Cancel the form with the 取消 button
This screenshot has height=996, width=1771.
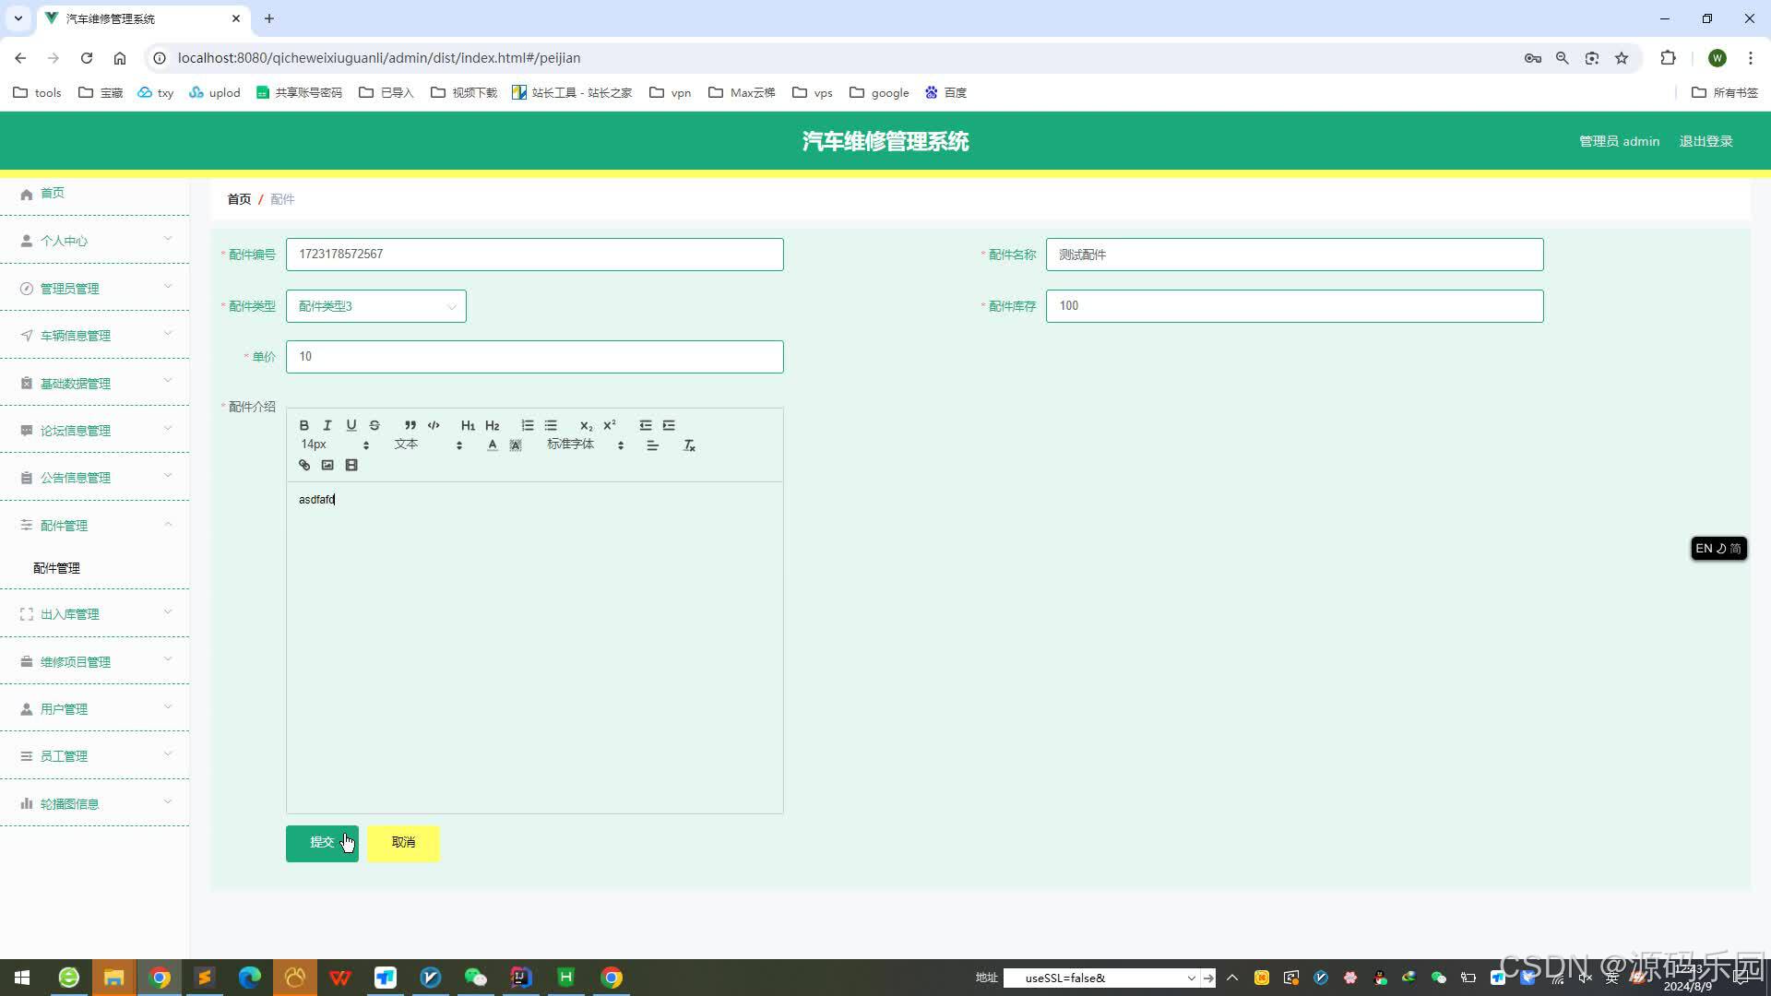coord(402,842)
